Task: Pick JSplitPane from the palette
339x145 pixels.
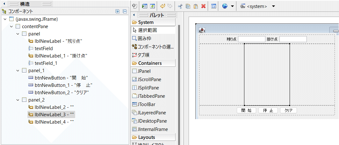Action: click(146, 88)
